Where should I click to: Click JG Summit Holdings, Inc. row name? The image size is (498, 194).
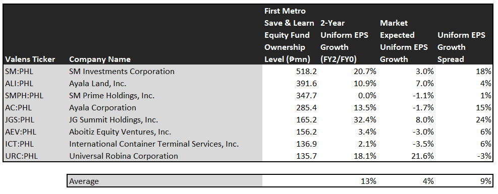click(x=114, y=120)
